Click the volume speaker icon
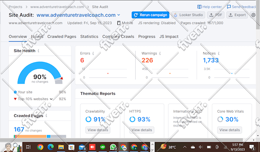The image size is (260, 152). coord(201,147)
